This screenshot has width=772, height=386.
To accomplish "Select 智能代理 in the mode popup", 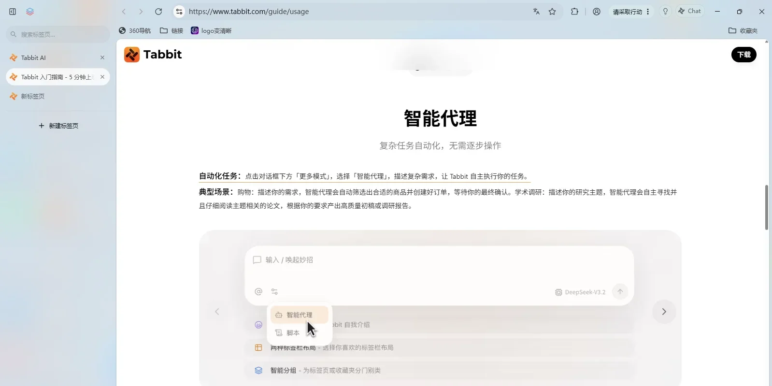I will 300,315.
